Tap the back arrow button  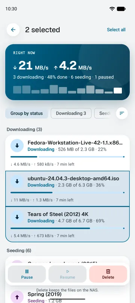[13, 30]
